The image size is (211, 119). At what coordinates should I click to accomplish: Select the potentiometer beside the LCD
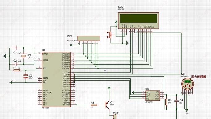(x=110, y=35)
